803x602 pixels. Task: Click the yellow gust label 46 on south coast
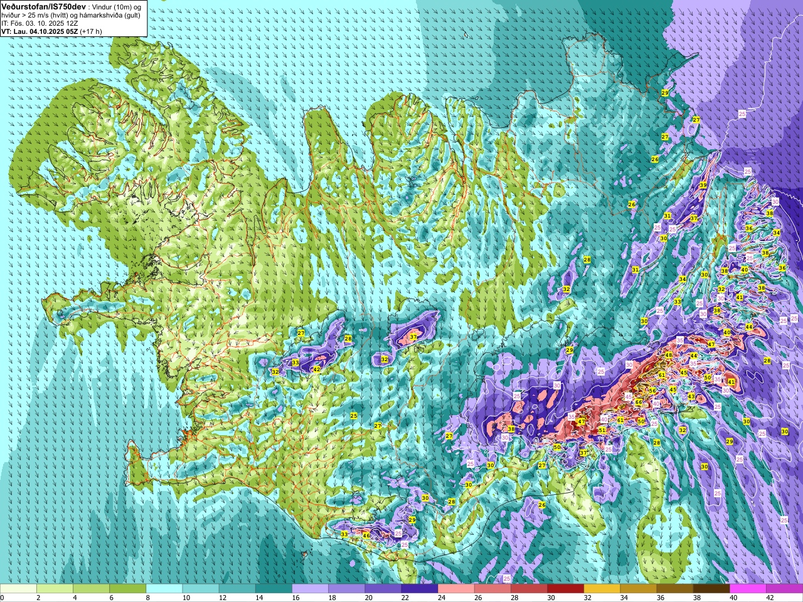(366, 536)
